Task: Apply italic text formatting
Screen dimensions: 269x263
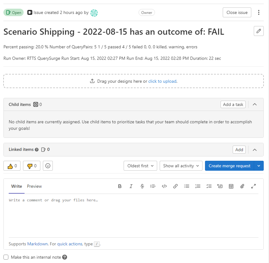Action: (131, 186)
